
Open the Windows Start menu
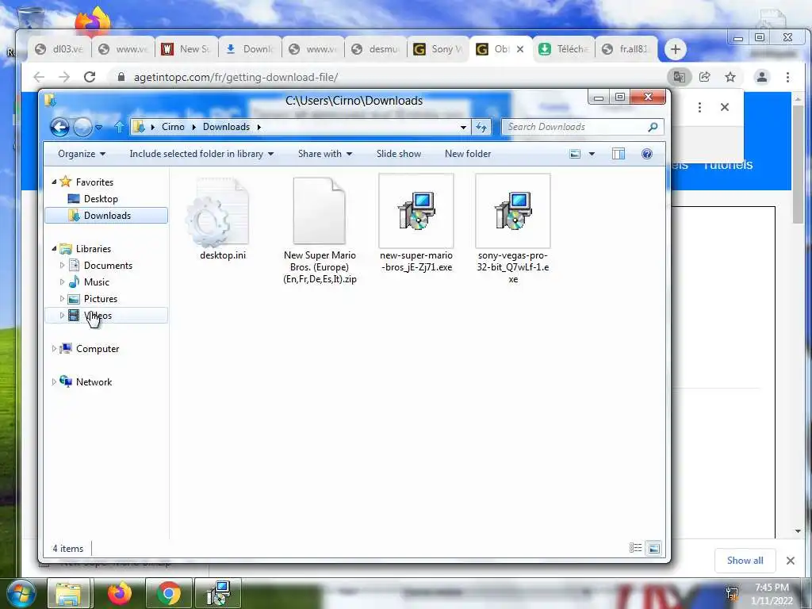point(21,593)
